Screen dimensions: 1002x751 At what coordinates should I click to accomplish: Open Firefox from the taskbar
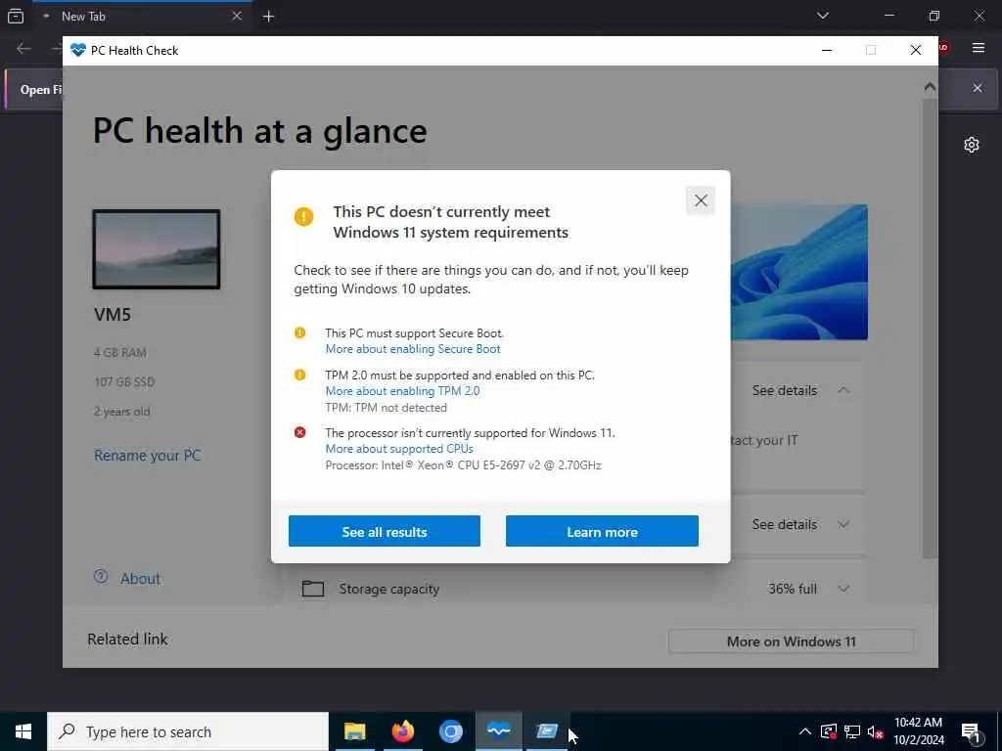(x=402, y=731)
